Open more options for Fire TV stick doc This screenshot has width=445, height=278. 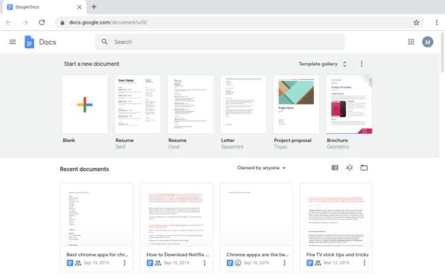(x=365, y=263)
